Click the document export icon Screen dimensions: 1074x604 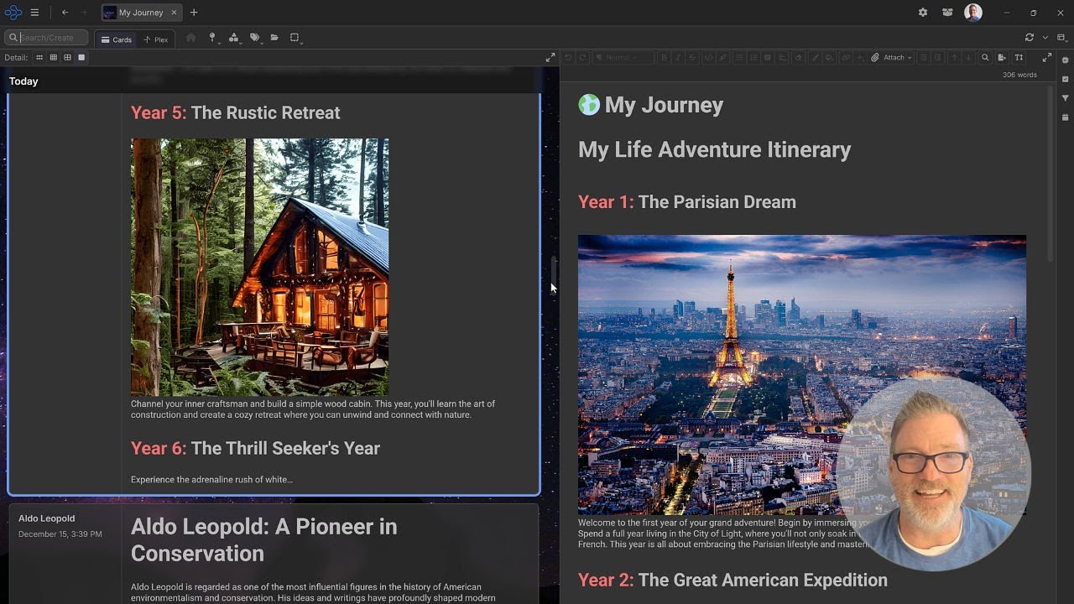pos(1002,58)
